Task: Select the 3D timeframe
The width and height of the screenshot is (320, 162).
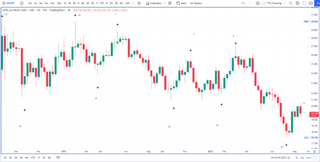Action: (x=87, y=3)
